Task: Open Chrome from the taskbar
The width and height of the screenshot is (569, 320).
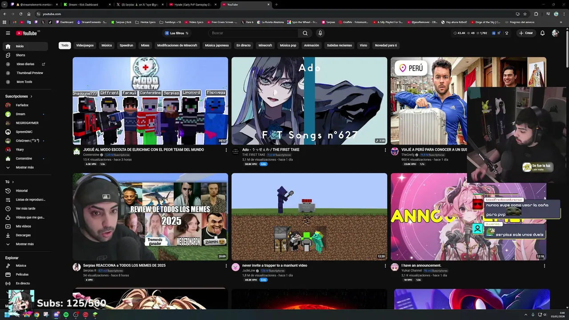Action: pos(36,315)
